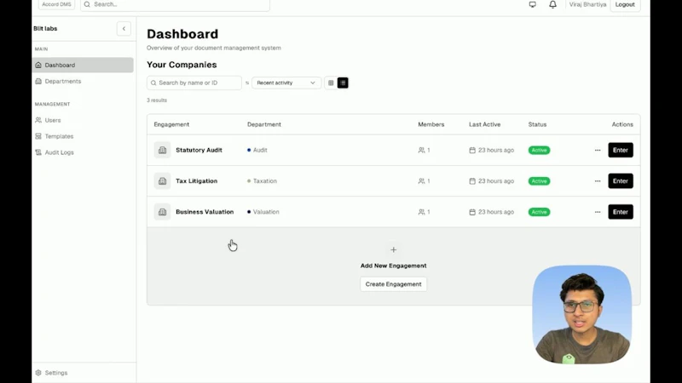
Task: Click the Active status badge for Business Valuation
Action: pyautogui.click(x=539, y=212)
